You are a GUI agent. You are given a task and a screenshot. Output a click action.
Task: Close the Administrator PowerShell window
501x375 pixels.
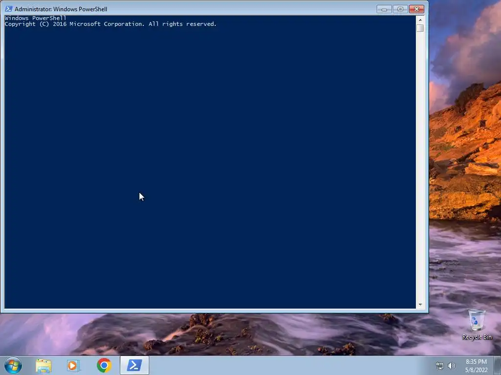(416, 9)
